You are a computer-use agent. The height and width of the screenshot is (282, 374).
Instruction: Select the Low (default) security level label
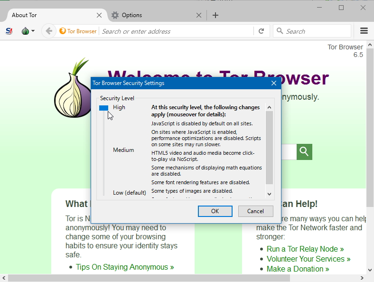pyautogui.click(x=130, y=193)
